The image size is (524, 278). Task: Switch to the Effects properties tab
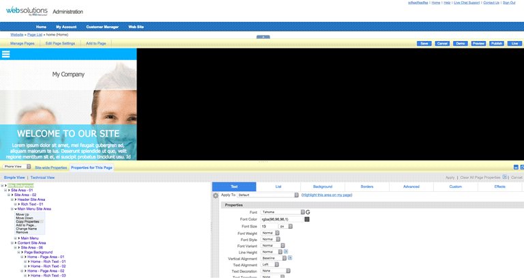click(x=500, y=186)
